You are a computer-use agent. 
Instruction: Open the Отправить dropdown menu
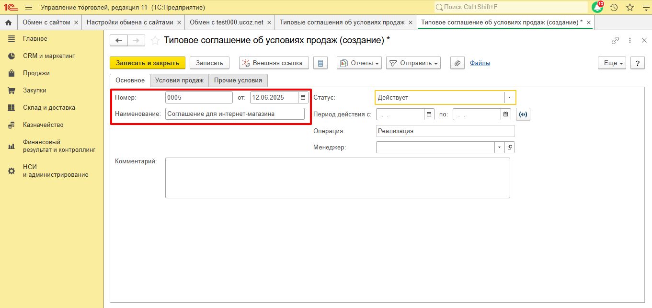point(413,63)
